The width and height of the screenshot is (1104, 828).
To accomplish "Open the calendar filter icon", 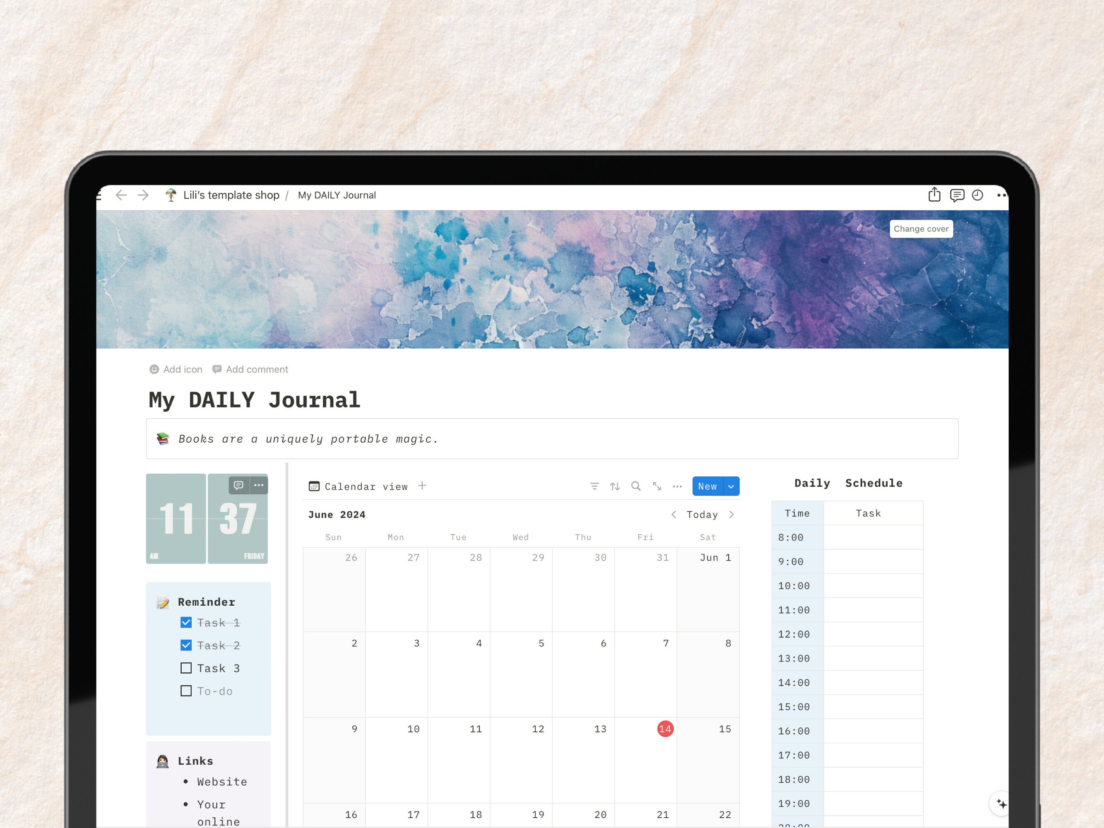I will pos(594,486).
